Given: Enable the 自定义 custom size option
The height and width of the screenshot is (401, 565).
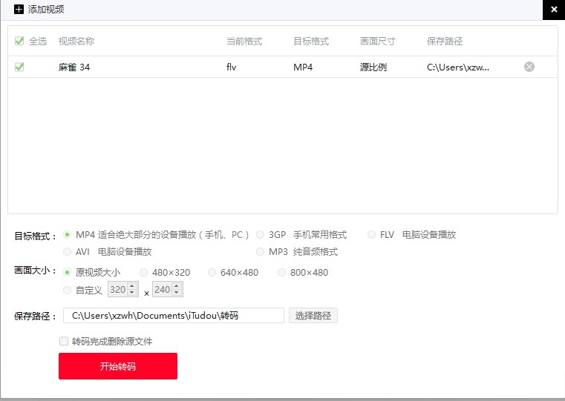Looking at the screenshot, I should 67,290.
